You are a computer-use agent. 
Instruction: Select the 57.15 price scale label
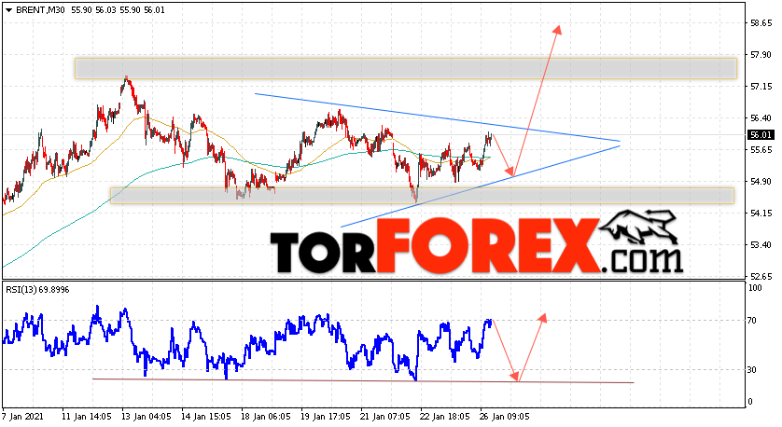tap(761, 86)
